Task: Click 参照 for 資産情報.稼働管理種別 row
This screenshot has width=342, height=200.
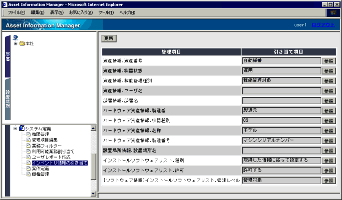Action: click(x=328, y=81)
